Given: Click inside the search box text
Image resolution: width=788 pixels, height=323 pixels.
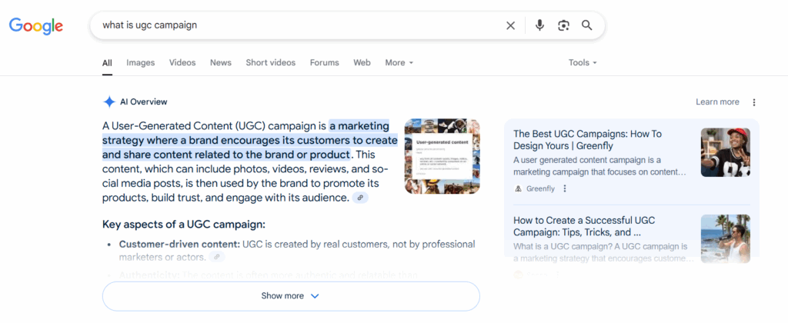Looking at the screenshot, I should tap(150, 25).
